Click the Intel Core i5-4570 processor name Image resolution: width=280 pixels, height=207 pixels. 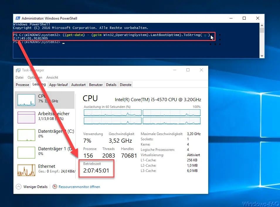pos(158,100)
